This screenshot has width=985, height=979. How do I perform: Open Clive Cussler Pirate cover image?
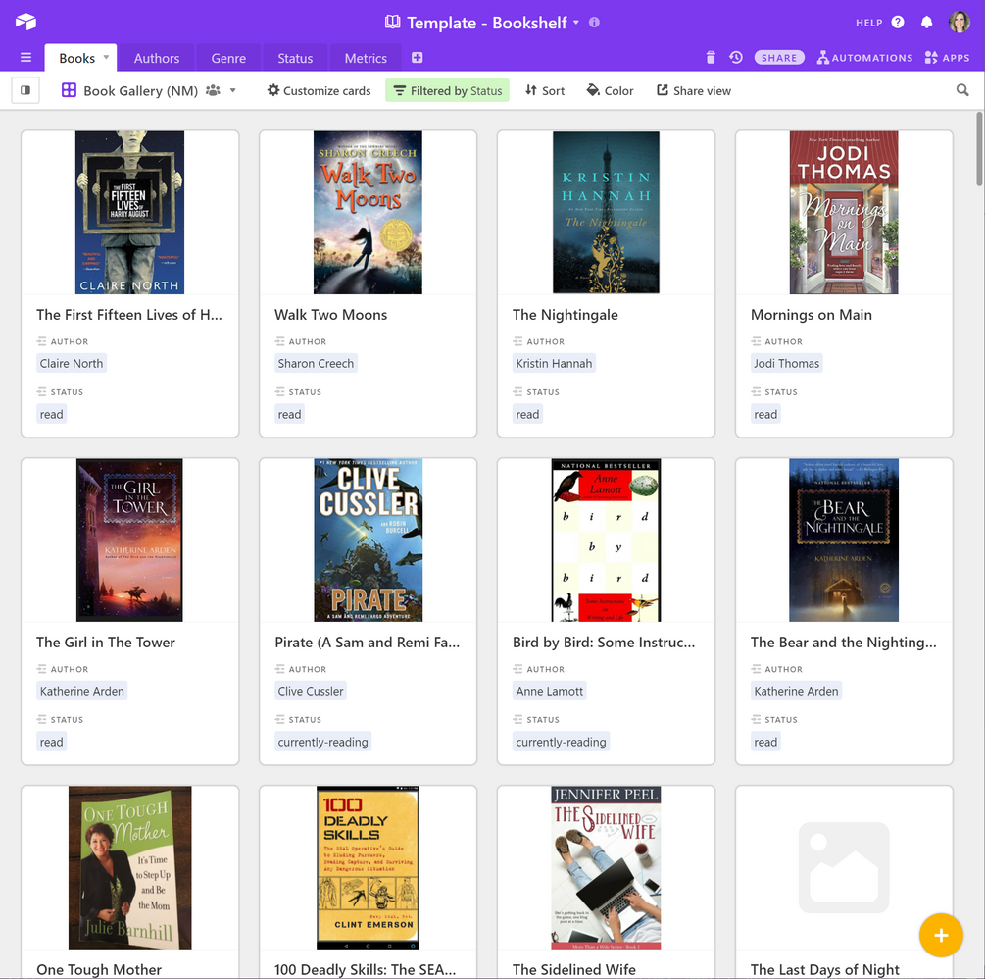(369, 541)
